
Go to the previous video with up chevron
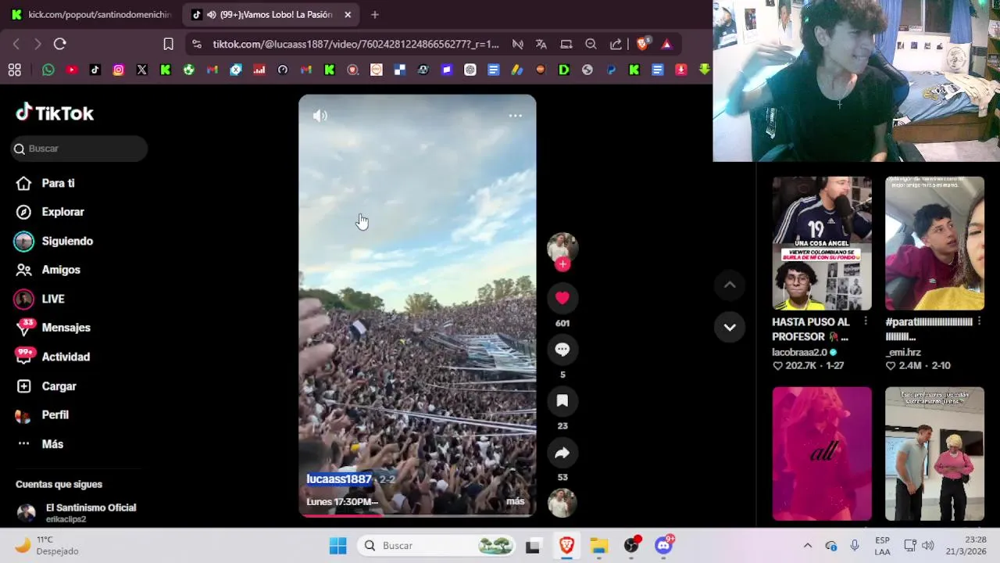[730, 285]
